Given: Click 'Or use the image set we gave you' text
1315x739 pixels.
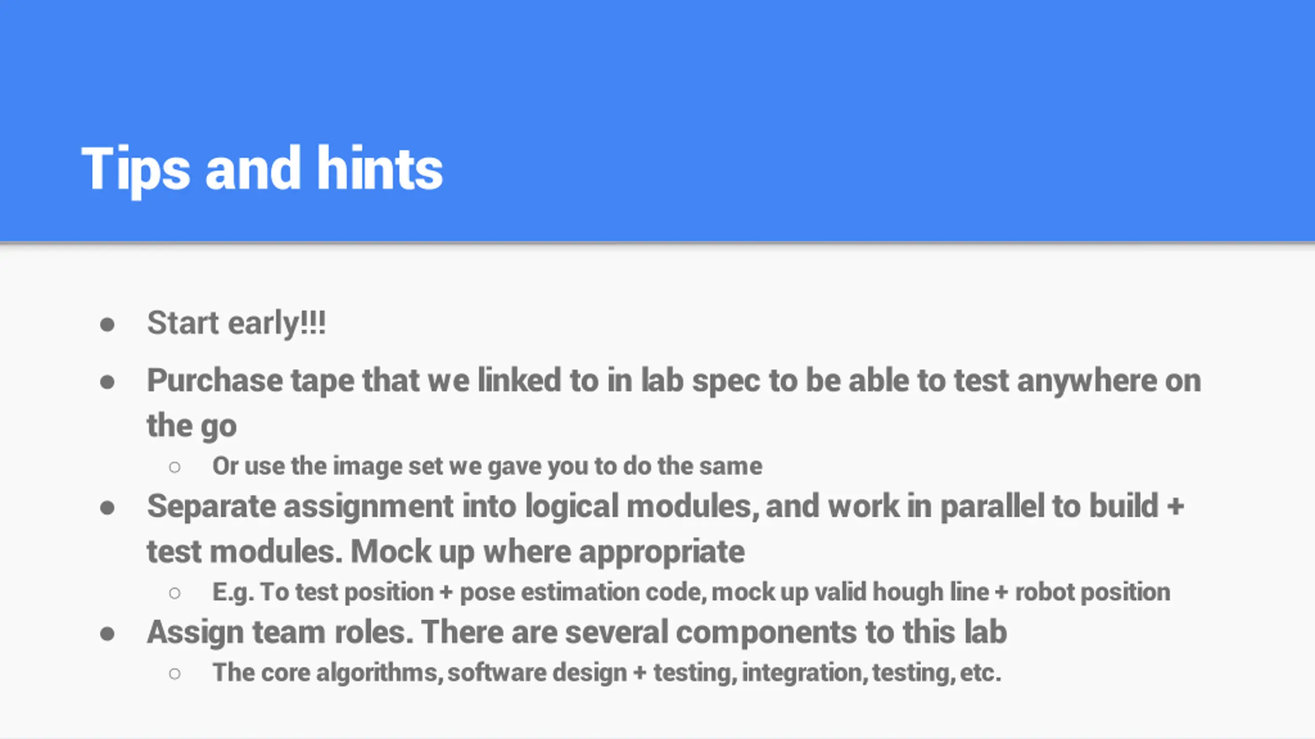Looking at the screenshot, I should pyautogui.click(x=487, y=466).
